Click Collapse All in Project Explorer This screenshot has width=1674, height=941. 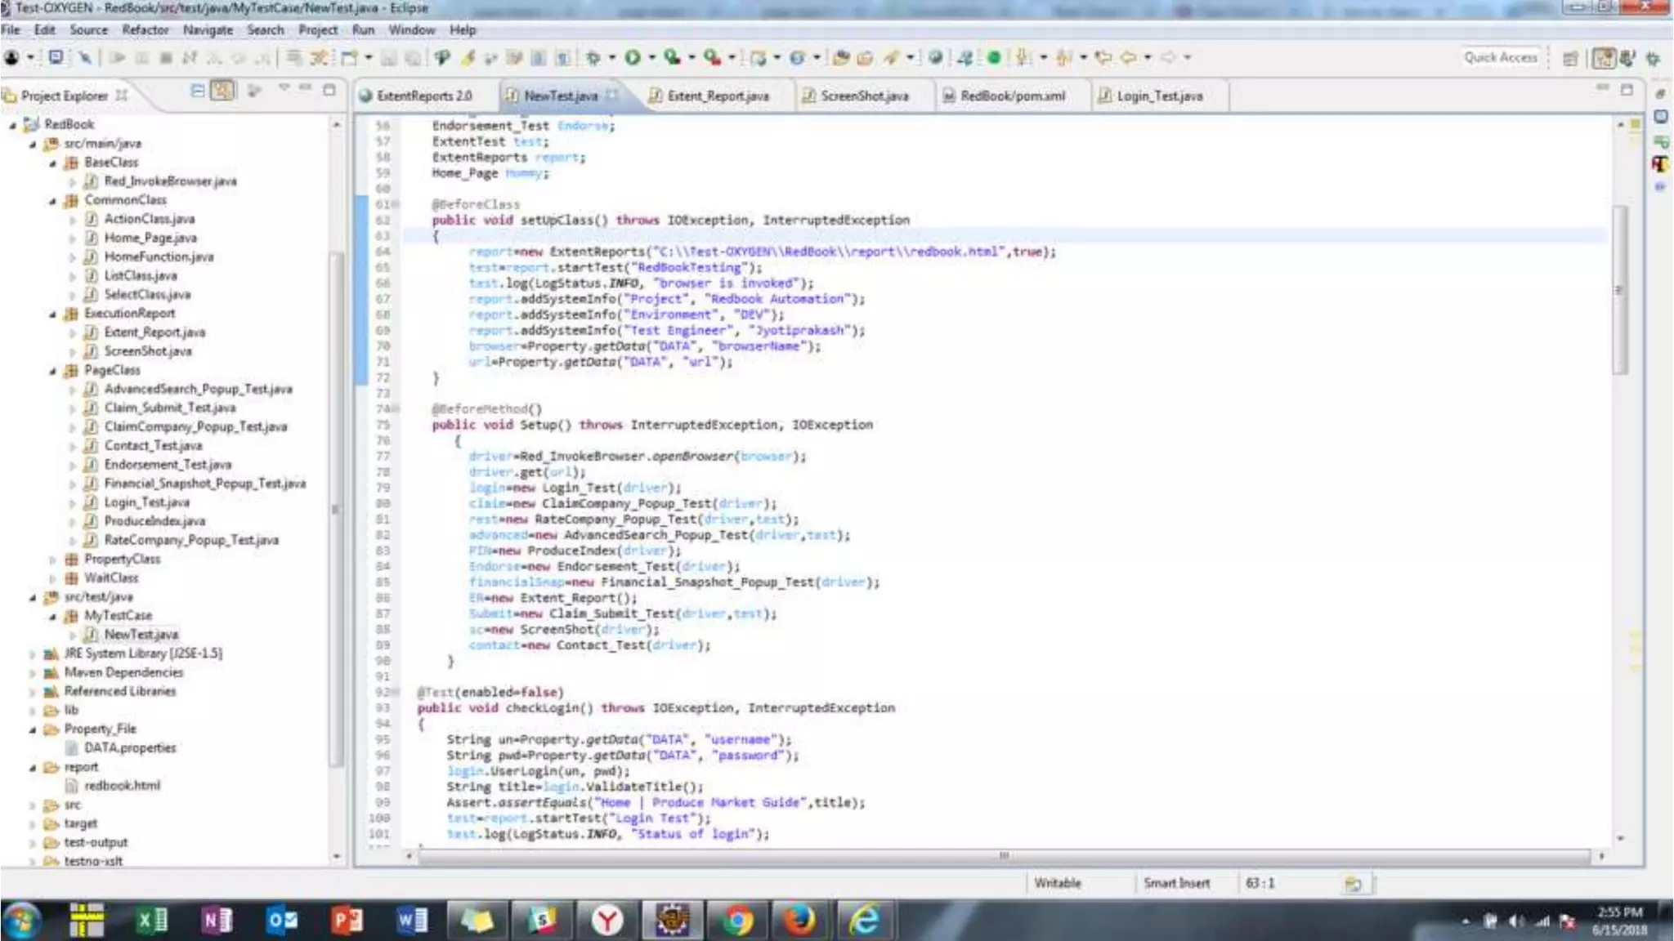pos(198,90)
